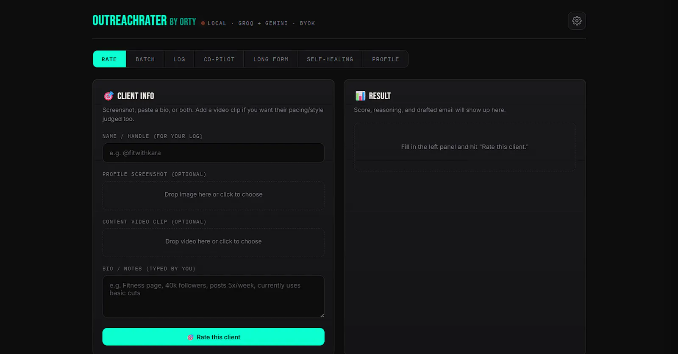The image size is (678, 354).
Task: Click the bar chart icon beside Result
Action: point(360,96)
